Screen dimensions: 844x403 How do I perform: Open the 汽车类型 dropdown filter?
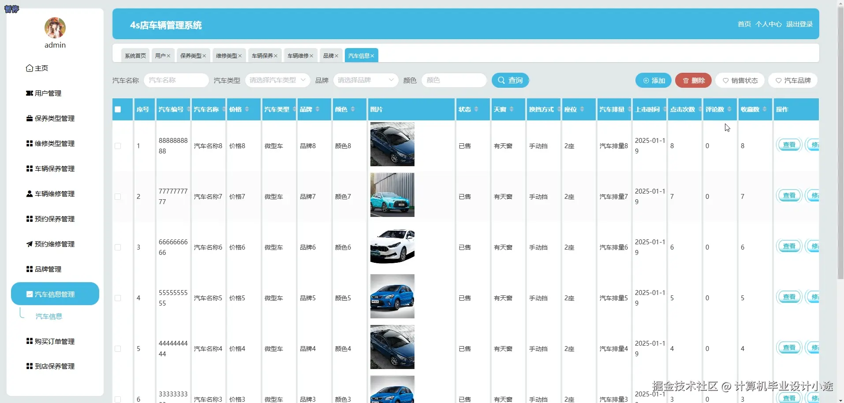tap(277, 80)
